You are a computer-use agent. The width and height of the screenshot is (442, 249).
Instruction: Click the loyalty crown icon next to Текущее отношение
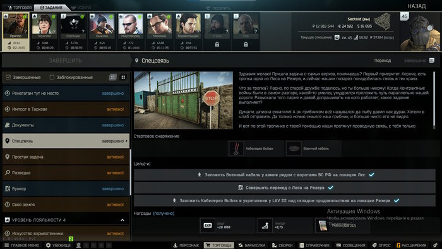pos(337,37)
